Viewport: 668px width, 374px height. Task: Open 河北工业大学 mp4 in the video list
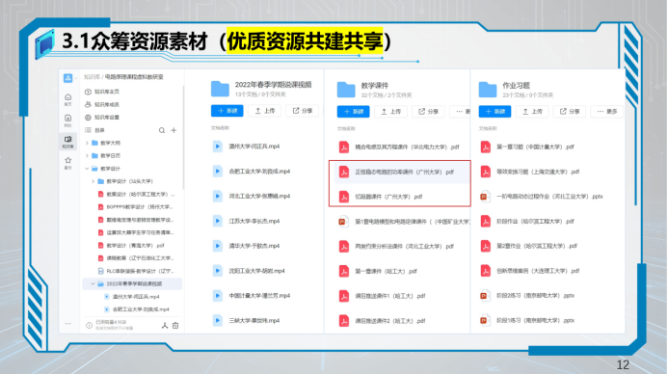(x=259, y=197)
